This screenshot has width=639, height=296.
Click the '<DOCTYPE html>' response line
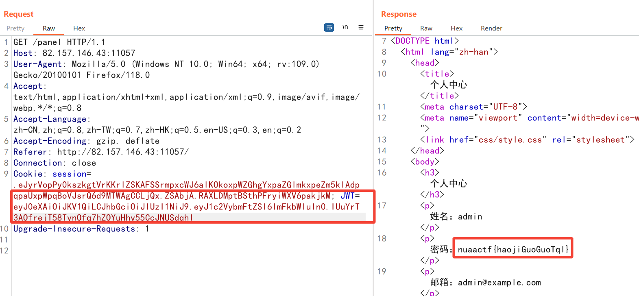(x=425, y=41)
